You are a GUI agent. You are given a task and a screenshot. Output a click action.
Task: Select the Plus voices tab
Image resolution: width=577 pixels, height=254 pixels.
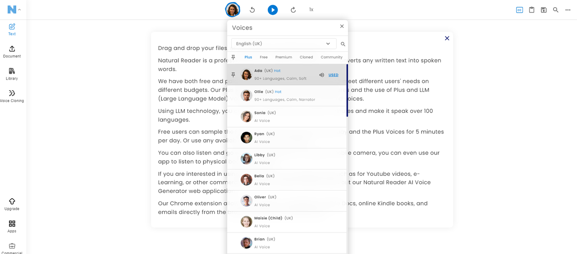[248, 57]
